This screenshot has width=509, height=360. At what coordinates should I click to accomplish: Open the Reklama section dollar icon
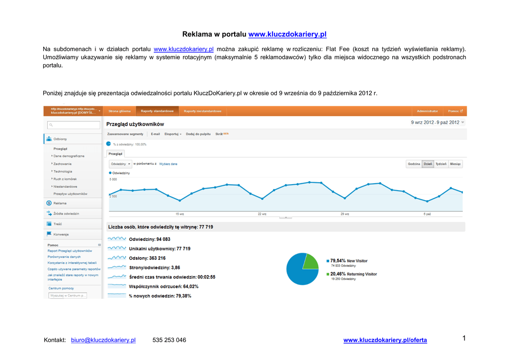pyautogui.click(x=49, y=203)
